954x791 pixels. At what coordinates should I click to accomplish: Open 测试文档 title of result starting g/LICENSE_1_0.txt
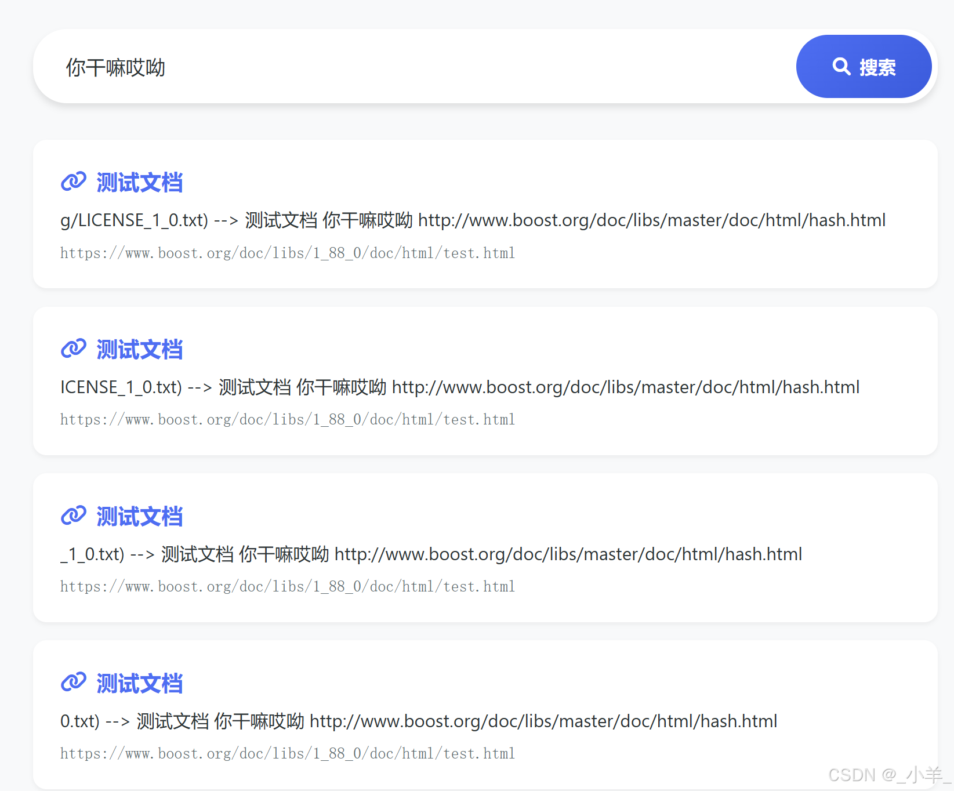click(x=140, y=182)
